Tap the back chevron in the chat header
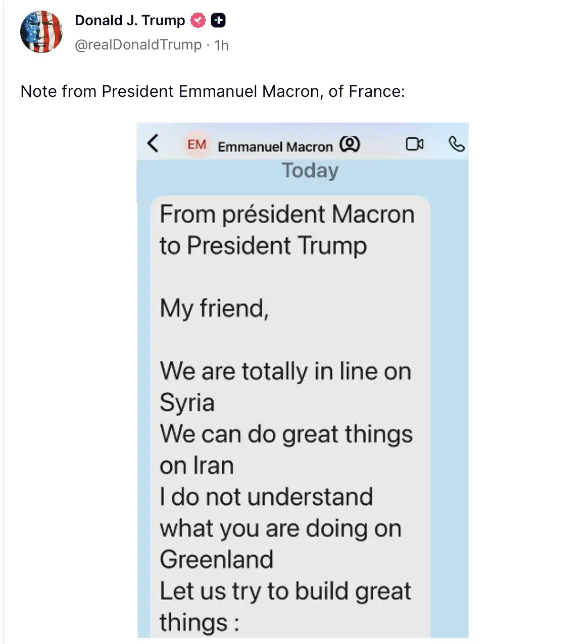Screen dimensions: 588x644 tap(153, 144)
